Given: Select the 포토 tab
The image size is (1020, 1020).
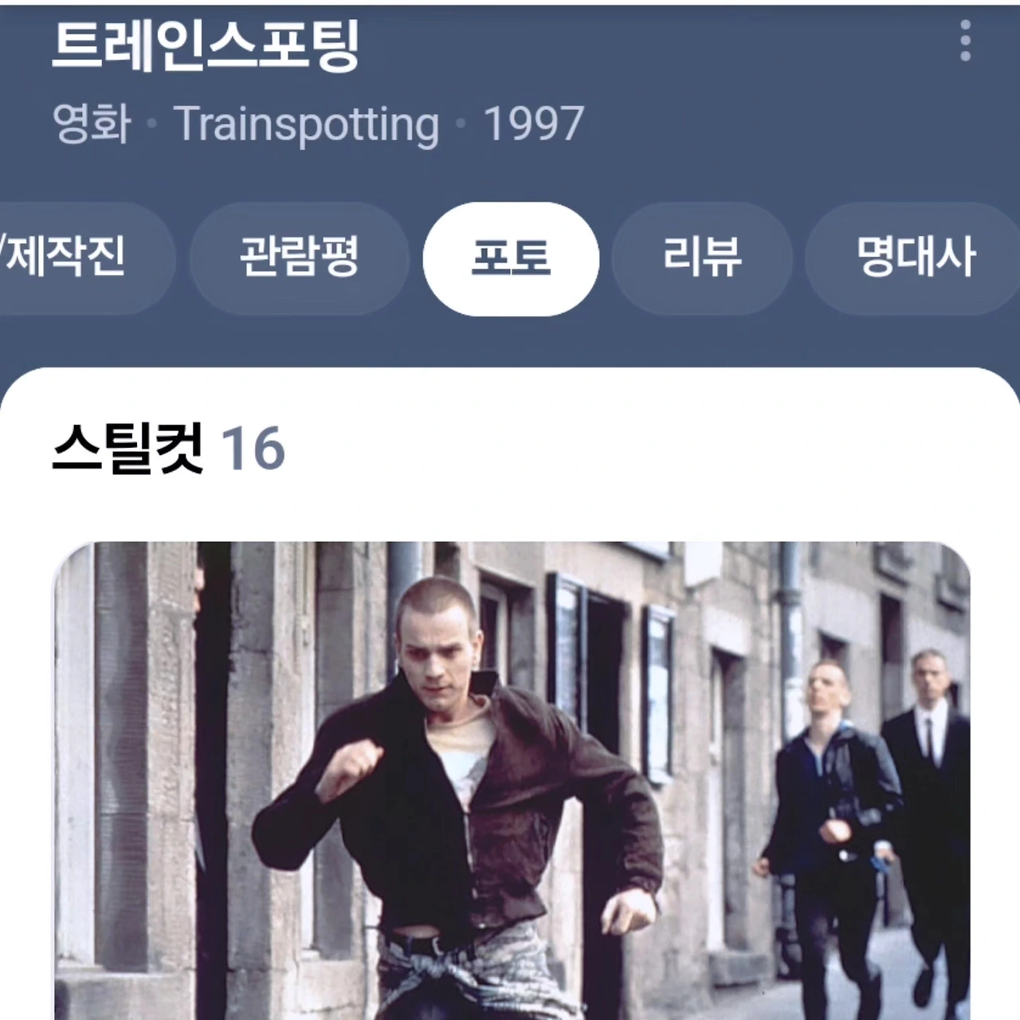Looking at the screenshot, I should coord(511,258).
